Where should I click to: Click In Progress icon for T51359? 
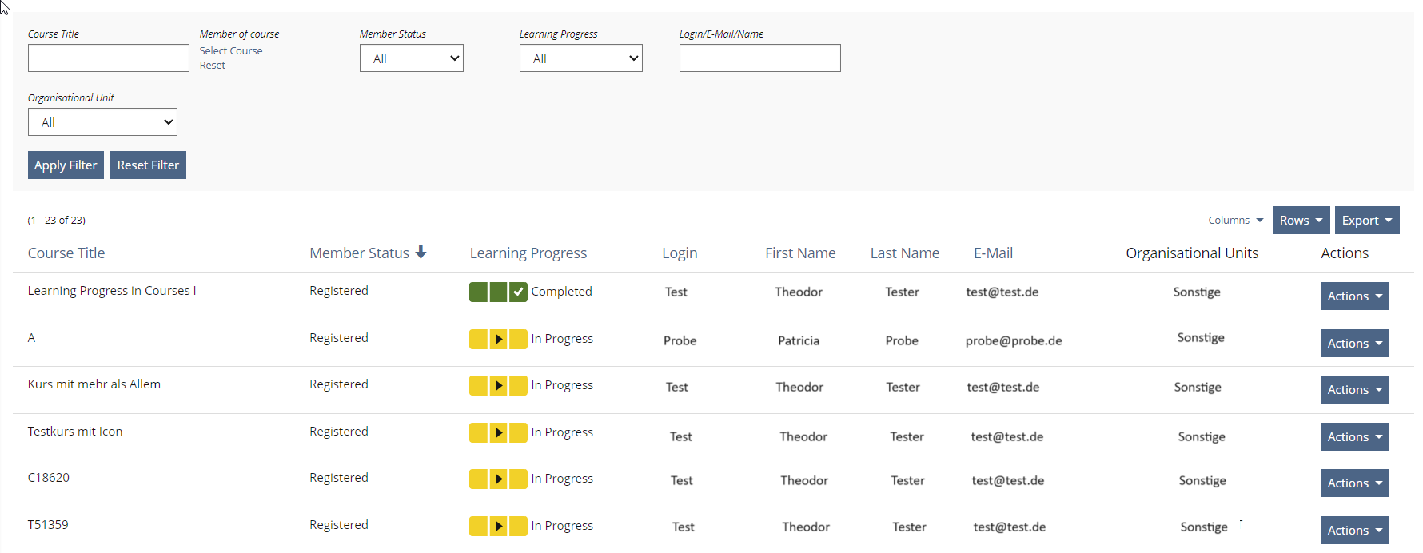(498, 526)
